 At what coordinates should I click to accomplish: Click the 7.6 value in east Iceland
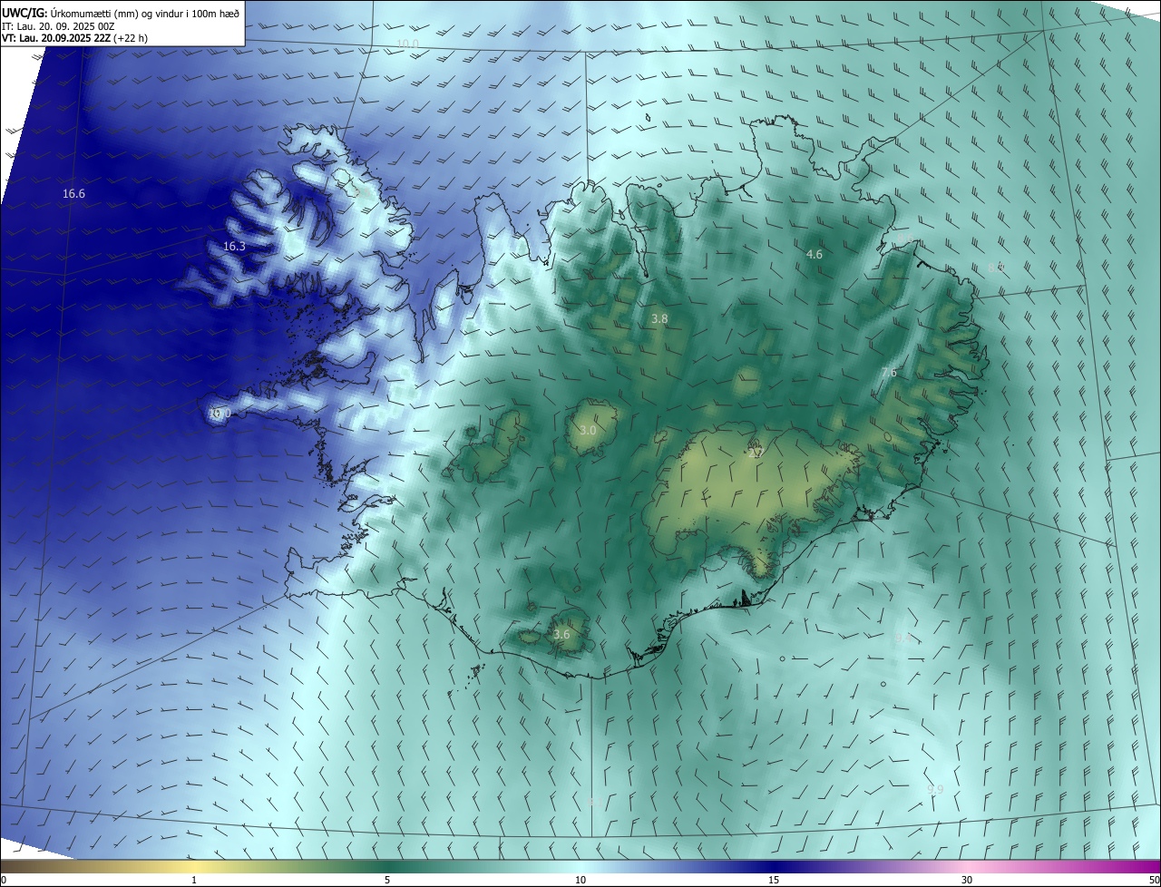889,373
